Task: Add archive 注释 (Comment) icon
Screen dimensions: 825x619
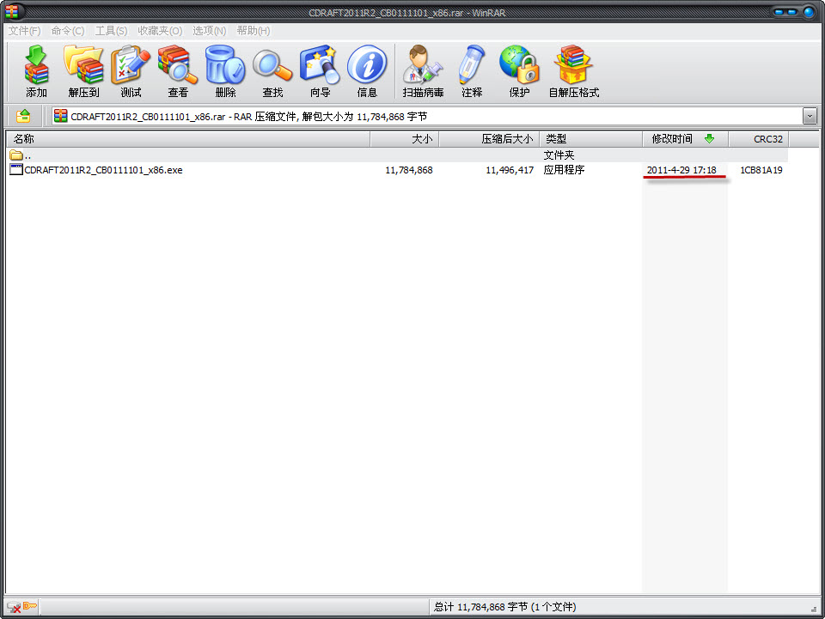Action: click(472, 70)
